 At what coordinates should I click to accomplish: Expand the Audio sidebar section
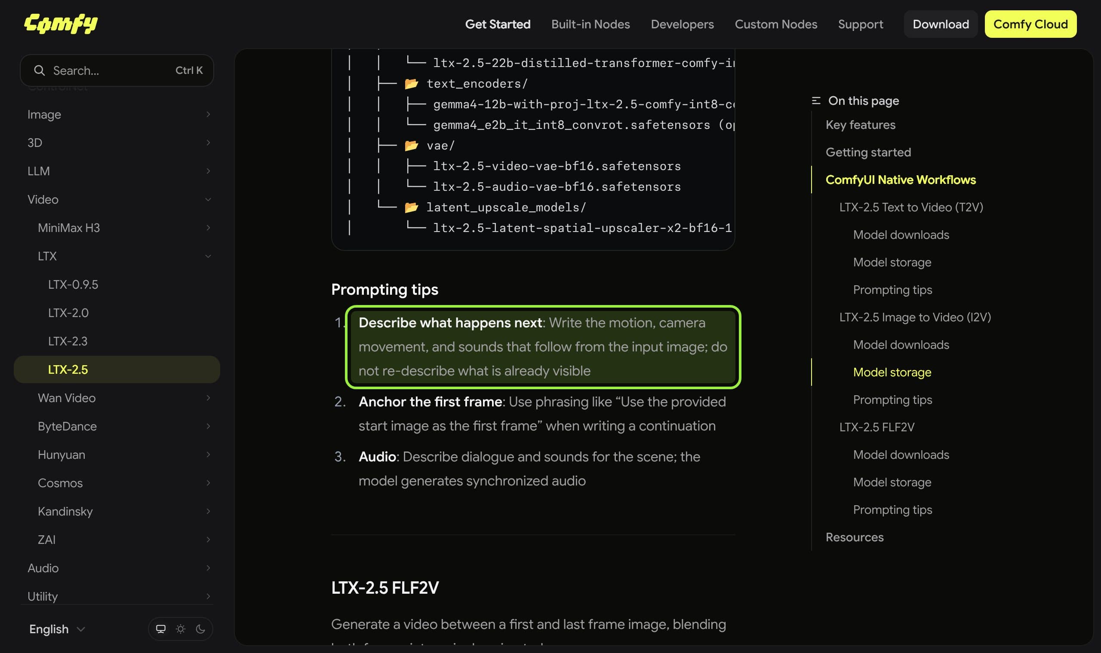coord(117,568)
